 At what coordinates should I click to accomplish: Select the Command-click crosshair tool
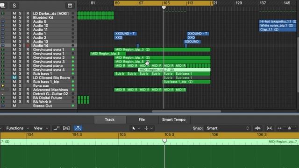click(146, 128)
